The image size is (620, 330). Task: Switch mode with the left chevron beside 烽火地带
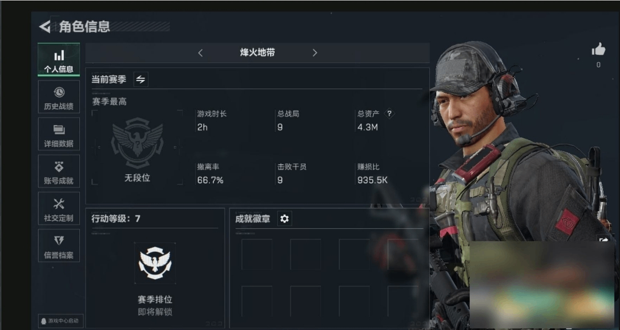click(x=200, y=53)
